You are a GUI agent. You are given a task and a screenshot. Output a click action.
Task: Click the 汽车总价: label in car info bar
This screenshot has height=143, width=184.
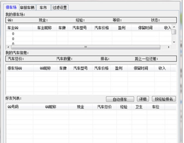coord(16,59)
